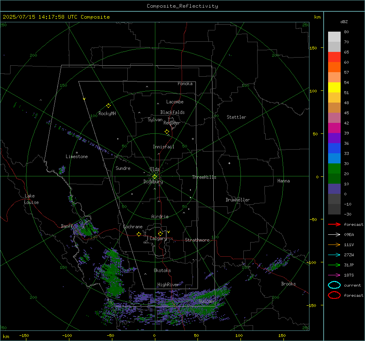Click the white asterisk marker above Limestone
Screen dimensions: 365x341
[77, 153]
